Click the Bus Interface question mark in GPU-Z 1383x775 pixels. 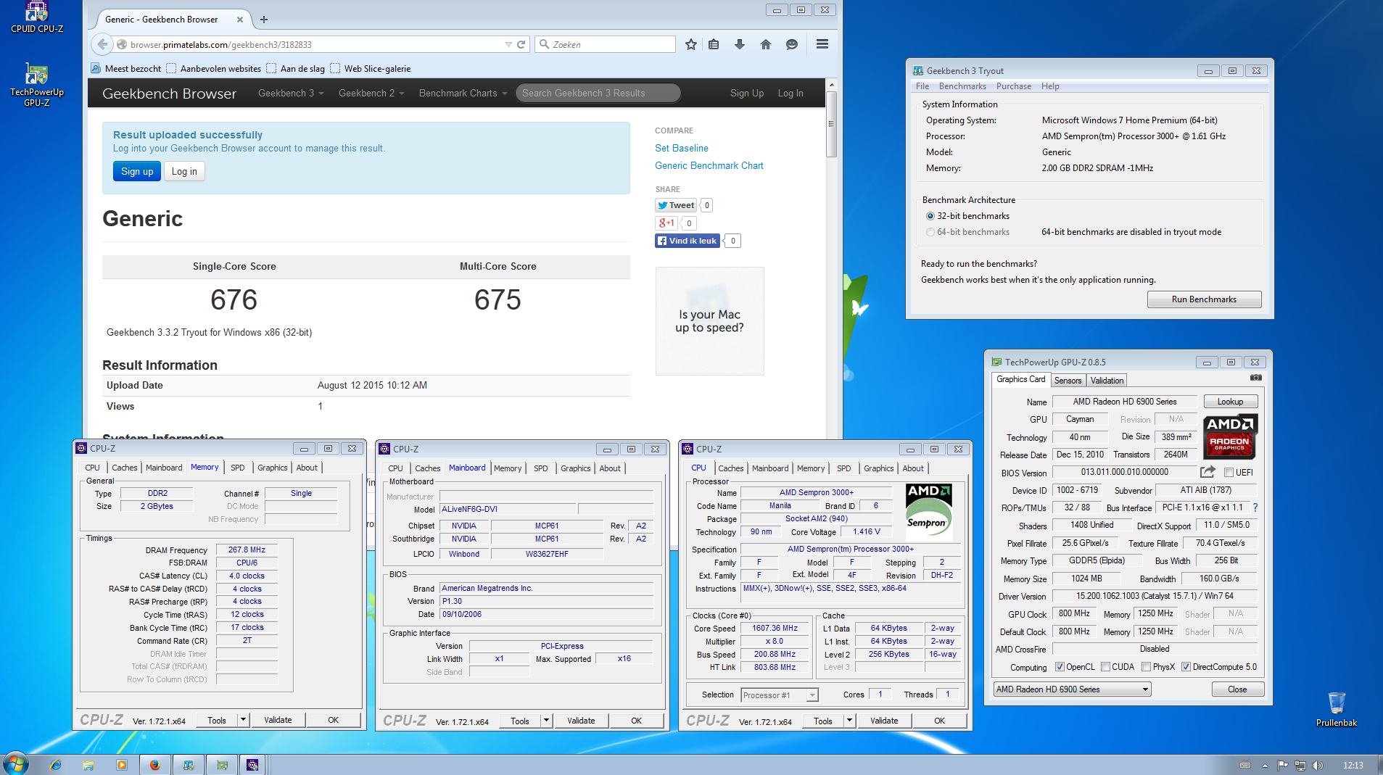pyautogui.click(x=1255, y=507)
